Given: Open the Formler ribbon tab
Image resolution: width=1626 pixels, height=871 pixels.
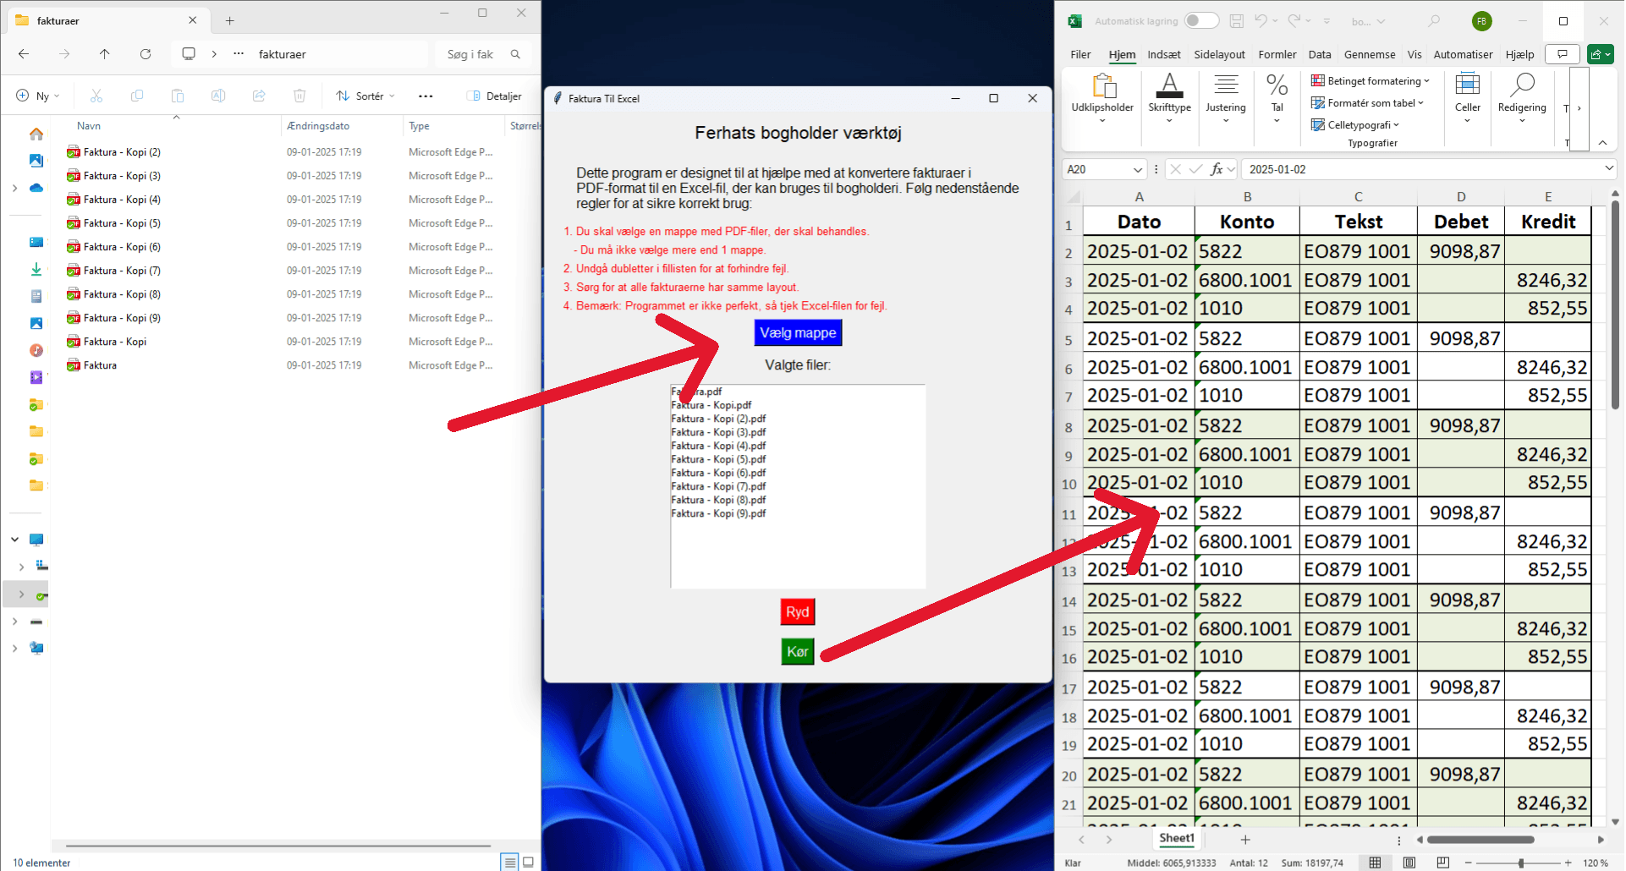Looking at the screenshot, I should [x=1277, y=54].
